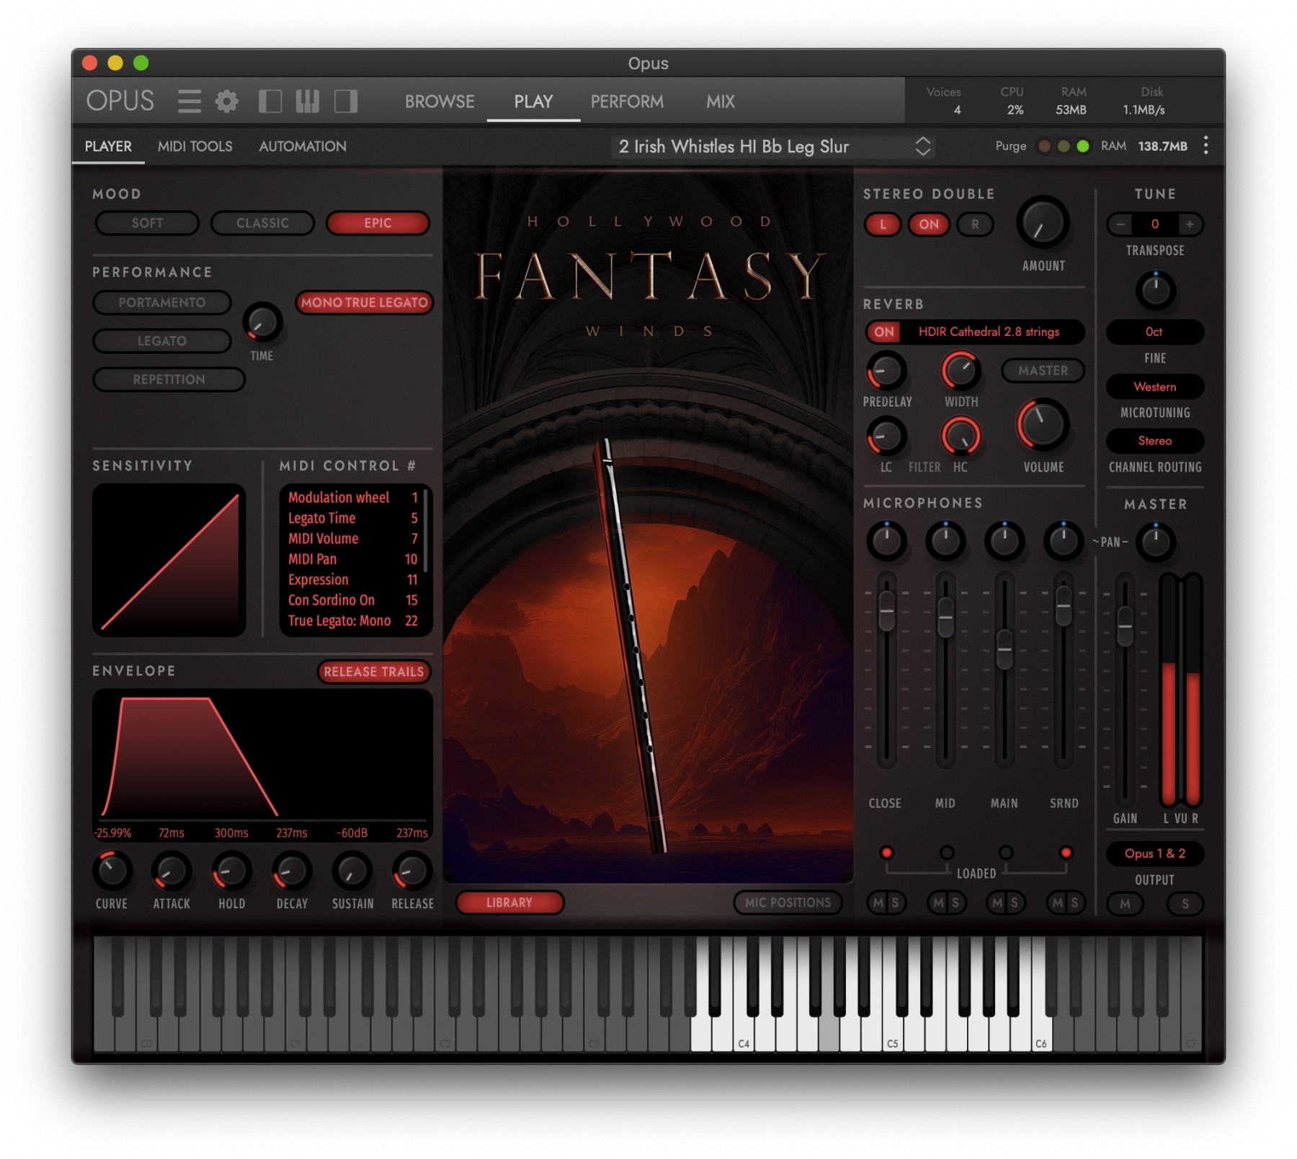Switch to the Mix tab
The height and width of the screenshot is (1159, 1297).
pos(721,102)
